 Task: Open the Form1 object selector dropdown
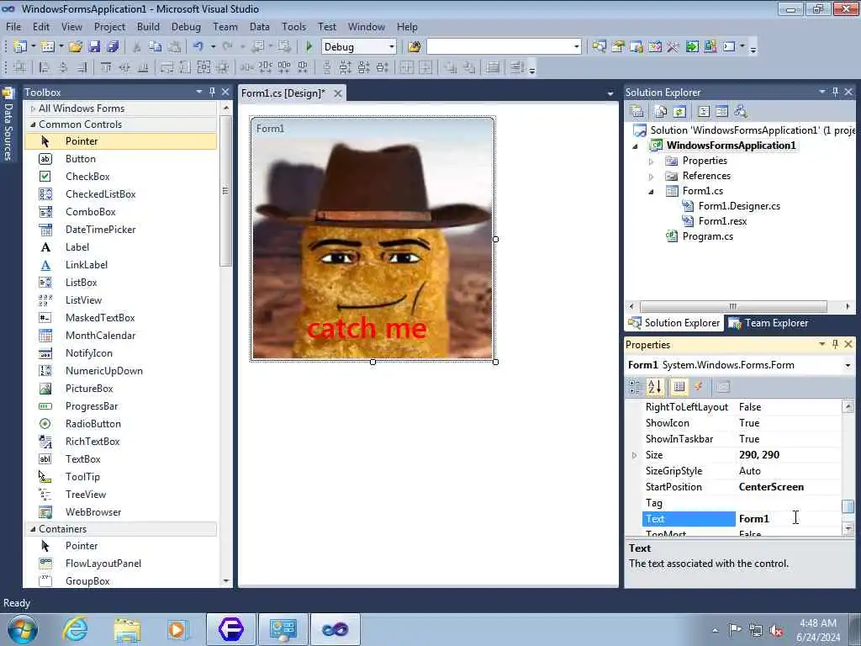click(848, 365)
